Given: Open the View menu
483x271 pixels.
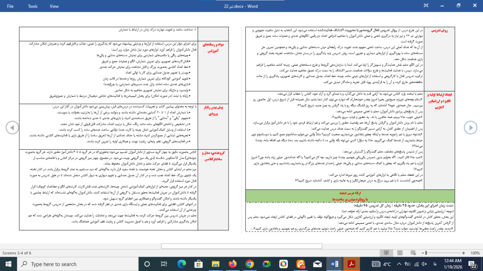Looking at the screenshot, I should pos(54,6).
